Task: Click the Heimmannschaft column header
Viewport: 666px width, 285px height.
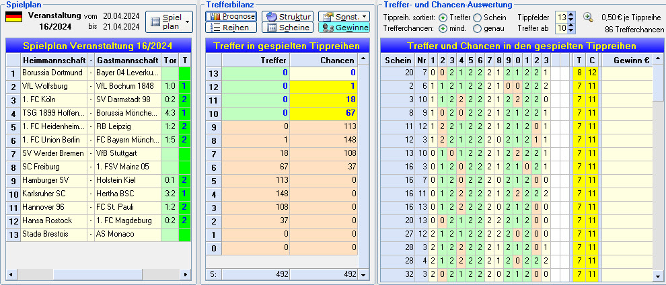Action: click(54, 60)
